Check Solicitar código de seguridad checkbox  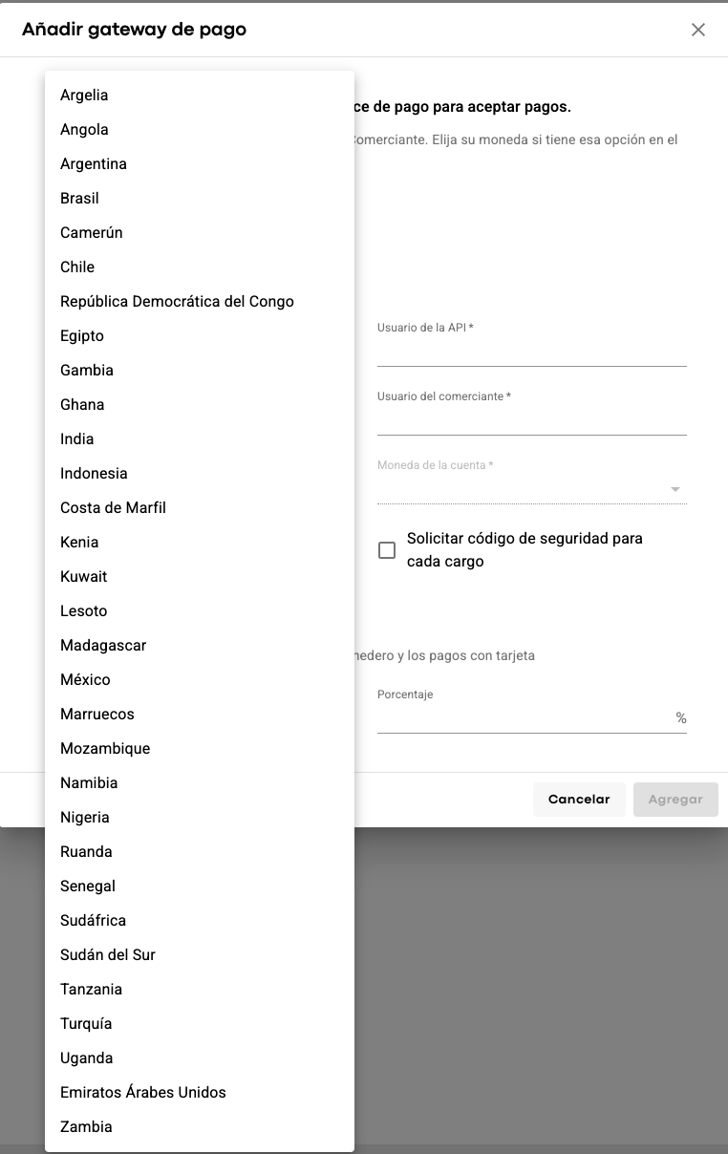click(387, 550)
